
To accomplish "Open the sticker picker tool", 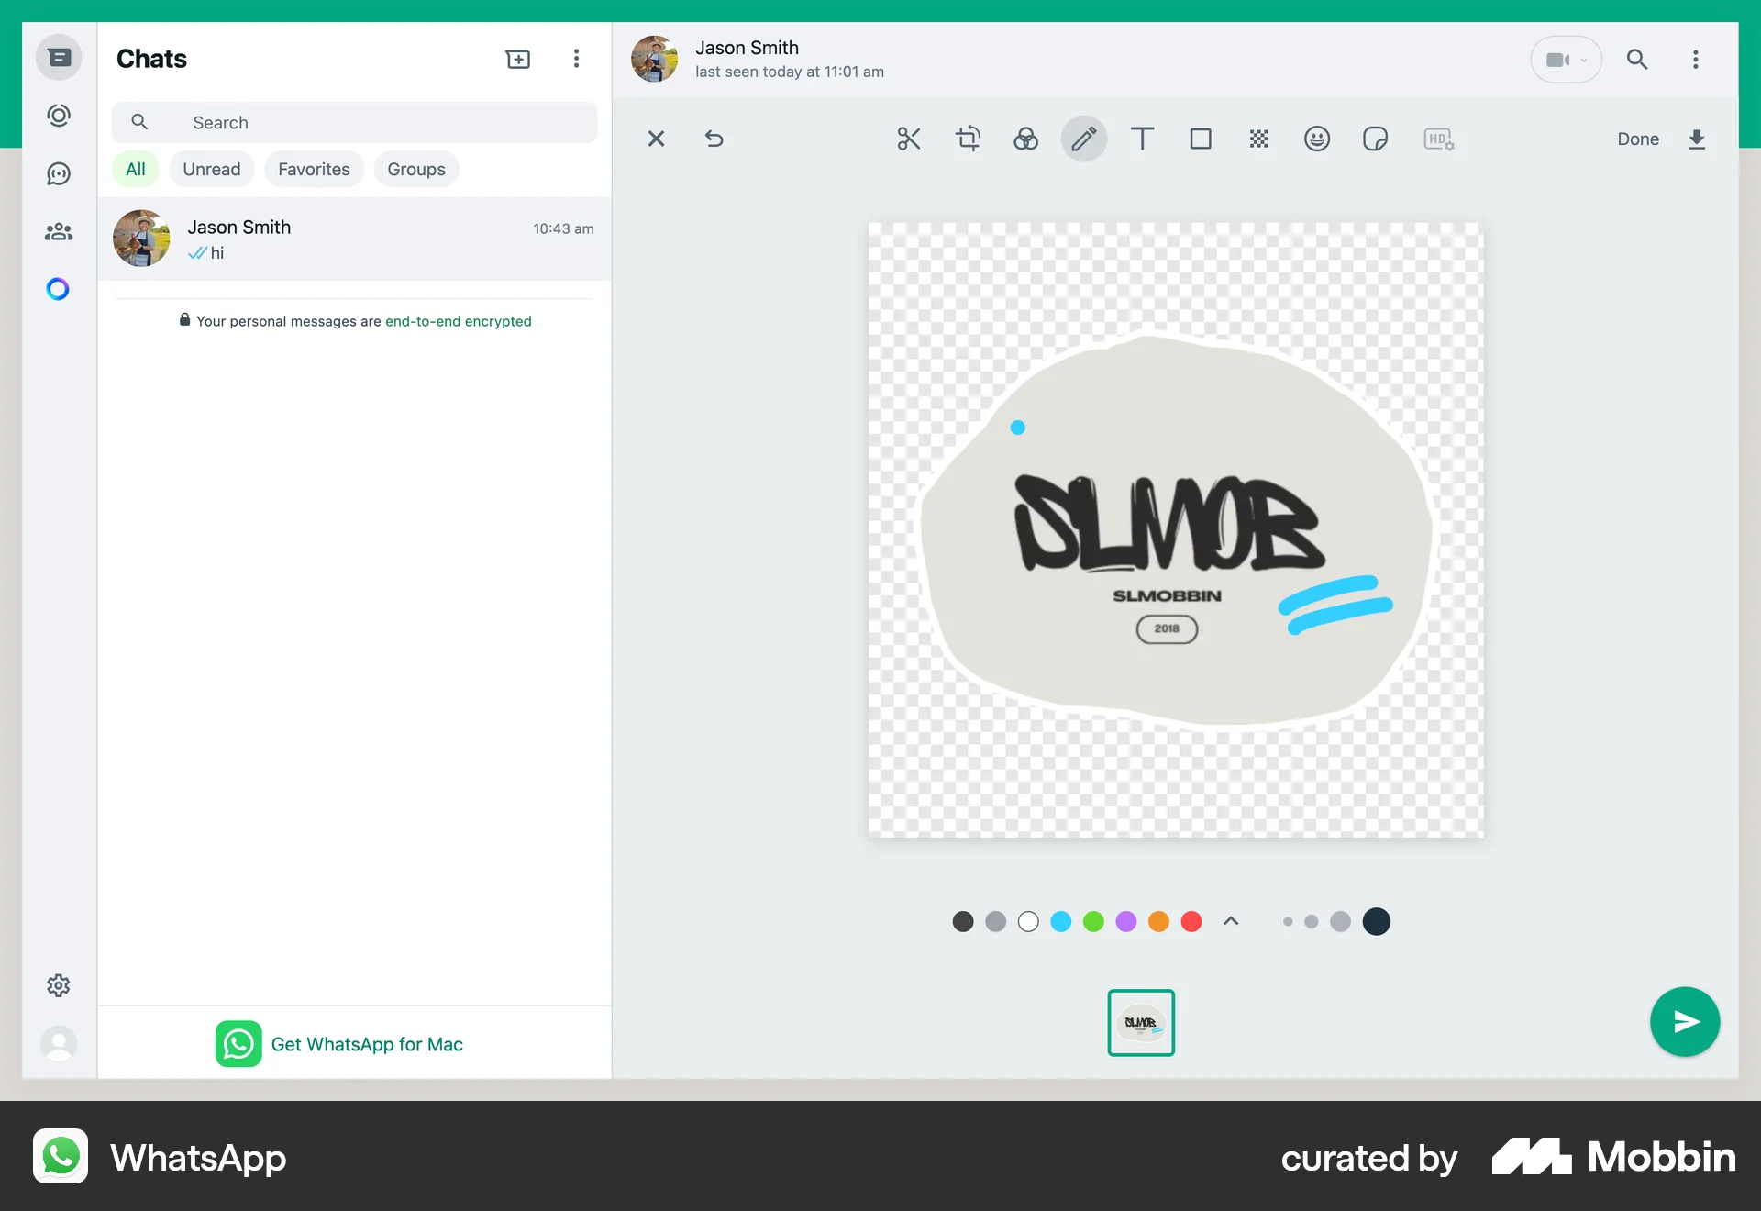I will [1375, 139].
